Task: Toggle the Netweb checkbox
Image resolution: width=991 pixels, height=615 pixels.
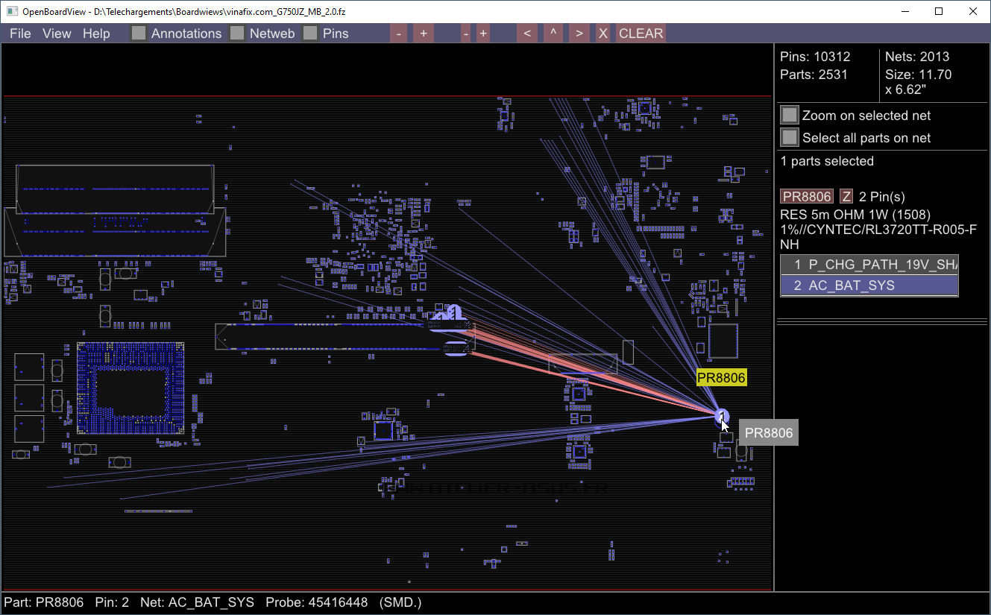Action: [237, 34]
